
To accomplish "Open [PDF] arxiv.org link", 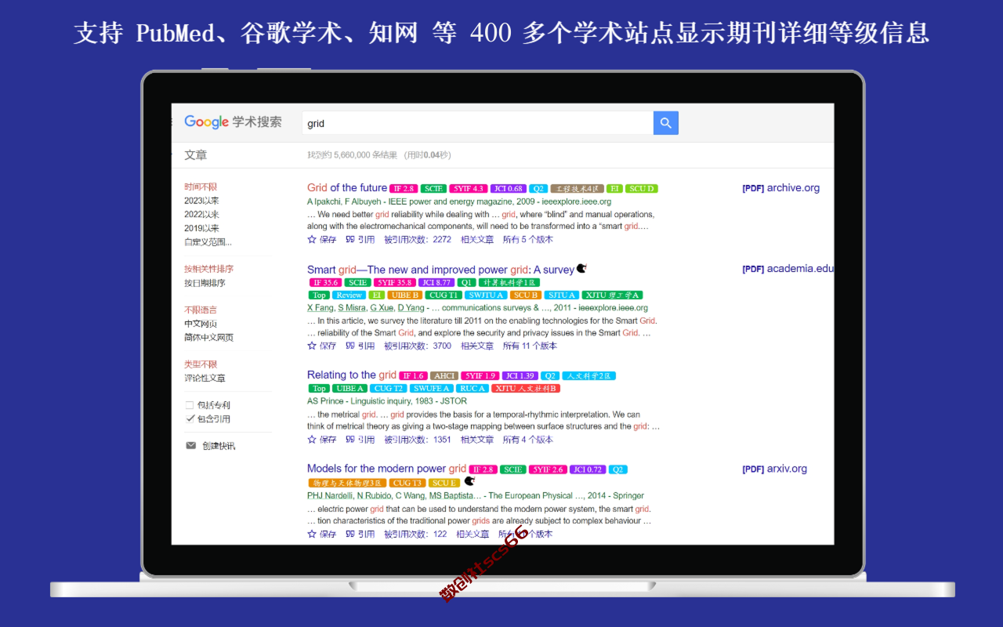I will point(774,469).
